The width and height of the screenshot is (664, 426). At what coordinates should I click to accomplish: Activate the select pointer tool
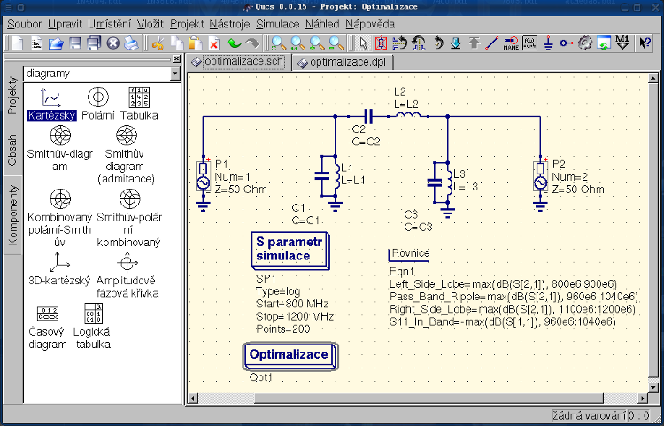tap(362, 43)
